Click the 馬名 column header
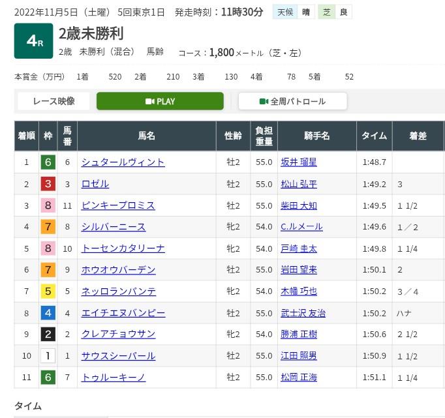 coord(146,136)
